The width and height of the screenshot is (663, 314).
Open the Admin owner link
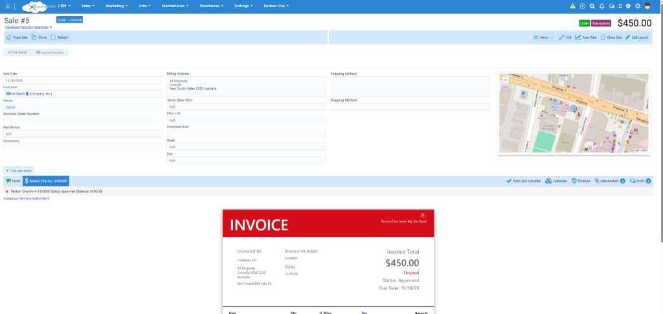point(10,107)
